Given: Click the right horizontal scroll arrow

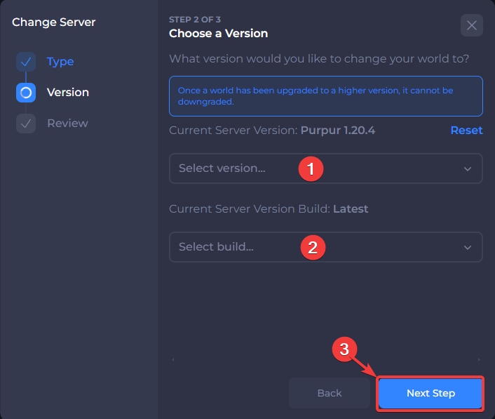Looking at the screenshot, I should [479, 359].
